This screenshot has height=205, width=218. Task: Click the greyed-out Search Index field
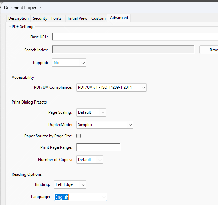123,50
